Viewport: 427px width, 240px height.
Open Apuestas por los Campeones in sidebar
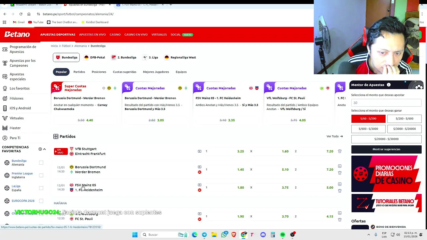(x=22, y=63)
